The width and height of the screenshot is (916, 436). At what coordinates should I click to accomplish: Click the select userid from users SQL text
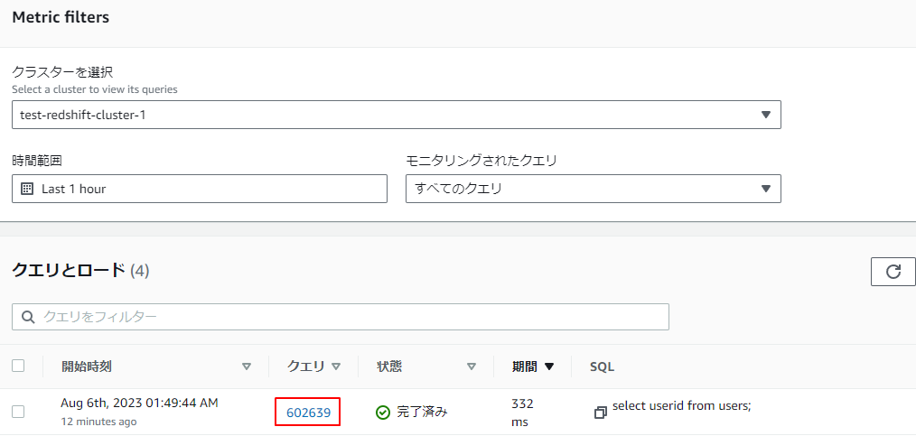pos(681,405)
